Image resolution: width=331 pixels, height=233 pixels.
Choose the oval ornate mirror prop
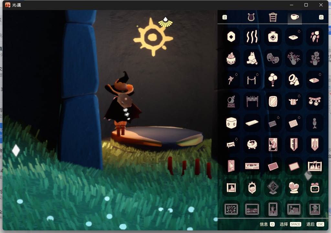pos(252,188)
